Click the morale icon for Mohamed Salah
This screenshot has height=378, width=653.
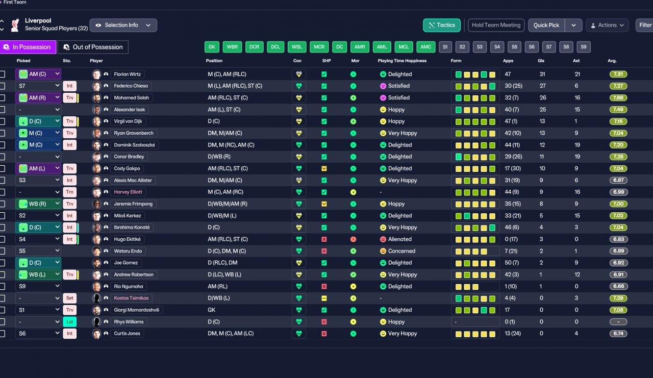tap(353, 97)
